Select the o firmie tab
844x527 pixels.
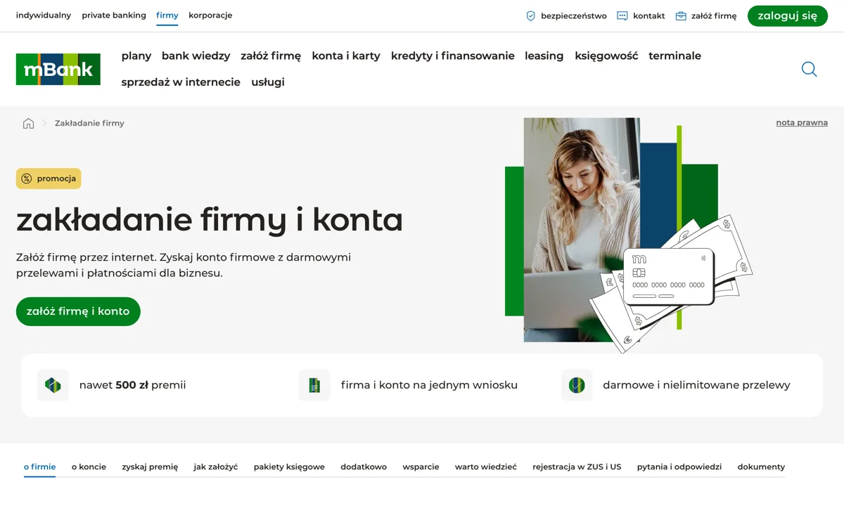coord(39,467)
